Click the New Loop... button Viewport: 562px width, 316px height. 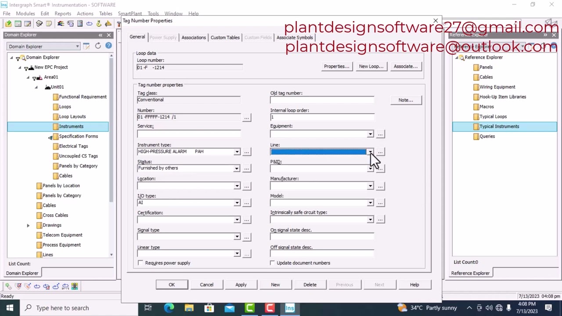click(371, 66)
